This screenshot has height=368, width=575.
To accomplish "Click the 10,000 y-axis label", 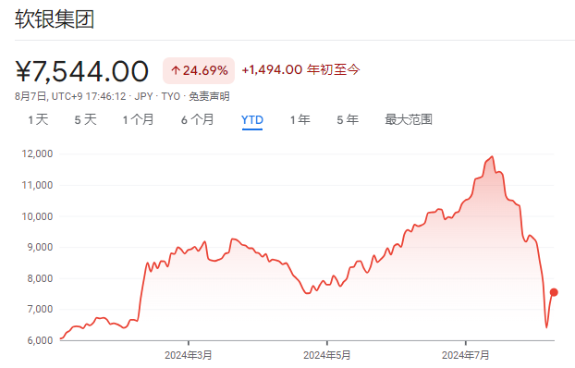I will tap(37, 216).
